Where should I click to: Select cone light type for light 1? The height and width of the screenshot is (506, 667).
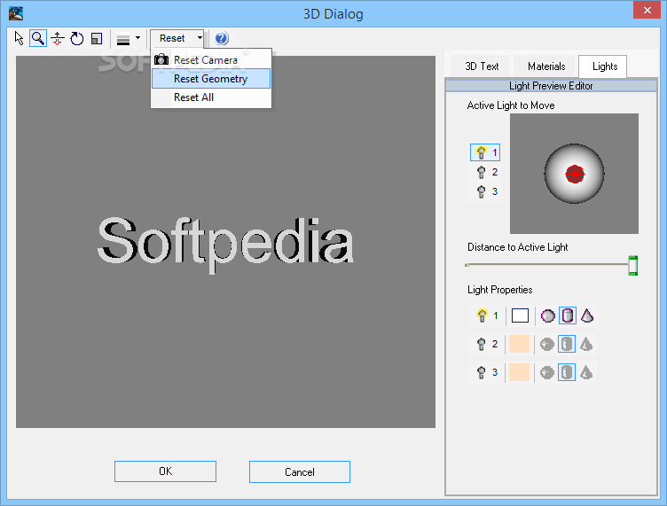[x=587, y=315]
